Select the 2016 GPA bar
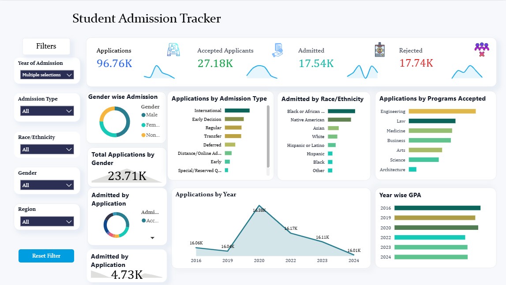The width and height of the screenshot is (506, 285). pyautogui.click(x=438, y=208)
